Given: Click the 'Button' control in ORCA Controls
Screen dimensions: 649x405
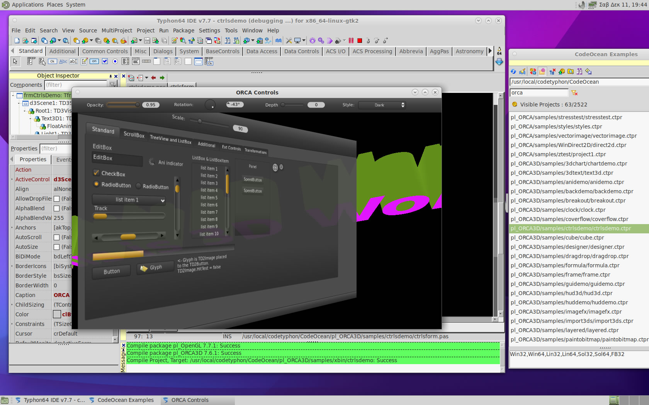Looking at the screenshot, I should (112, 272).
